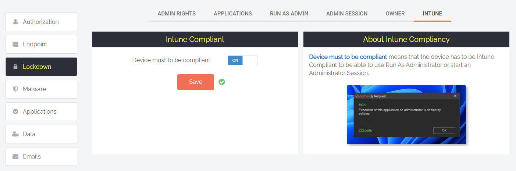
Task: Click the blue Device must to be compliant text
Action: [348, 57]
